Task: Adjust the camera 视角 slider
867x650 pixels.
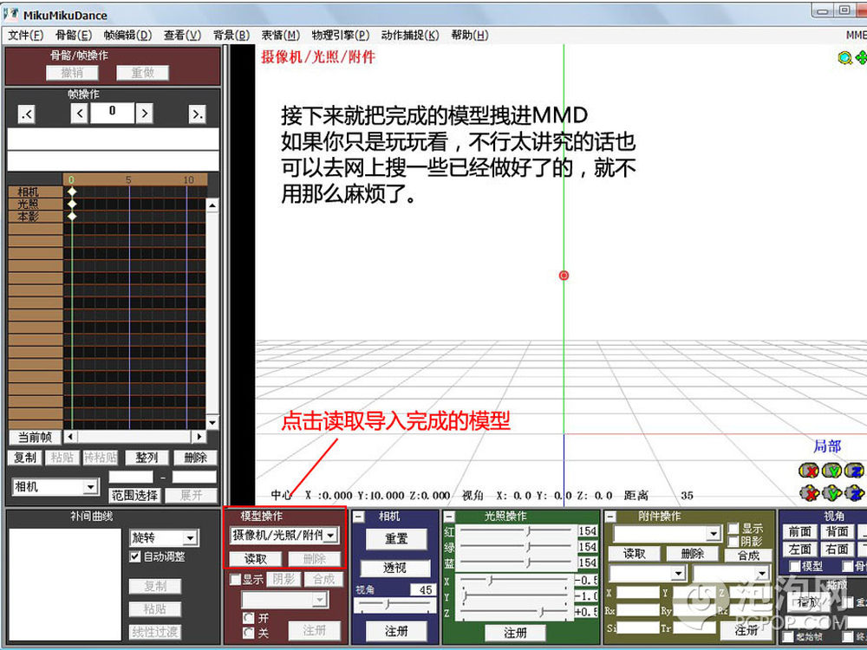Action: [394, 605]
